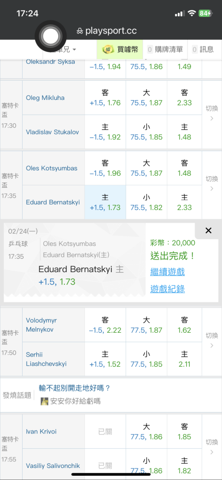The image size is (222, 480).
Task: Tap the playsport.cc address bar
Action: (x=111, y=31)
